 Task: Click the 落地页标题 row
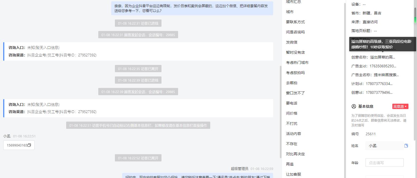click(364, 31)
